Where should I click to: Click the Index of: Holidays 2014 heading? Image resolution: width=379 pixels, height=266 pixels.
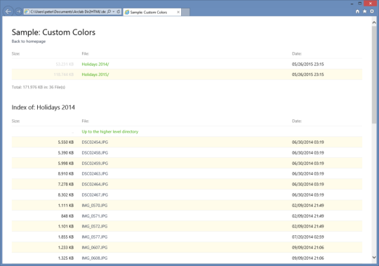(x=44, y=107)
